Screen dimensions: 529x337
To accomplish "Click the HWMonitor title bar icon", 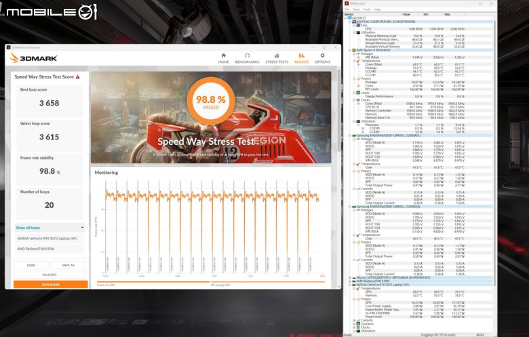I will [347, 3].
